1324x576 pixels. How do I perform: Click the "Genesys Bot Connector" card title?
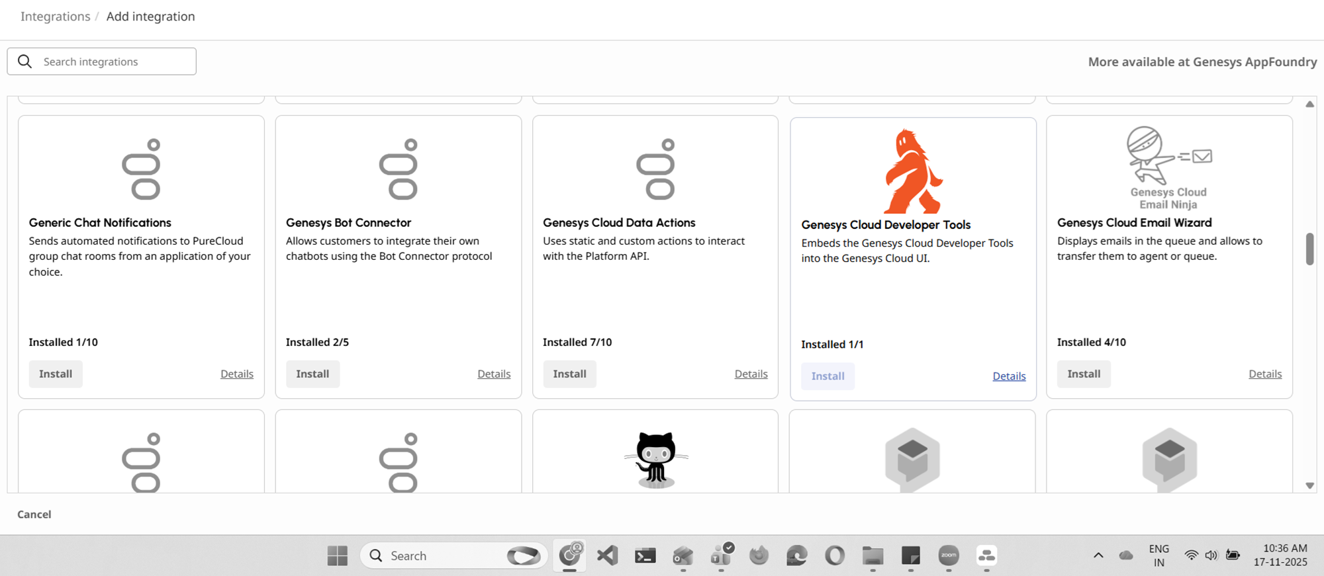pyautogui.click(x=348, y=223)
